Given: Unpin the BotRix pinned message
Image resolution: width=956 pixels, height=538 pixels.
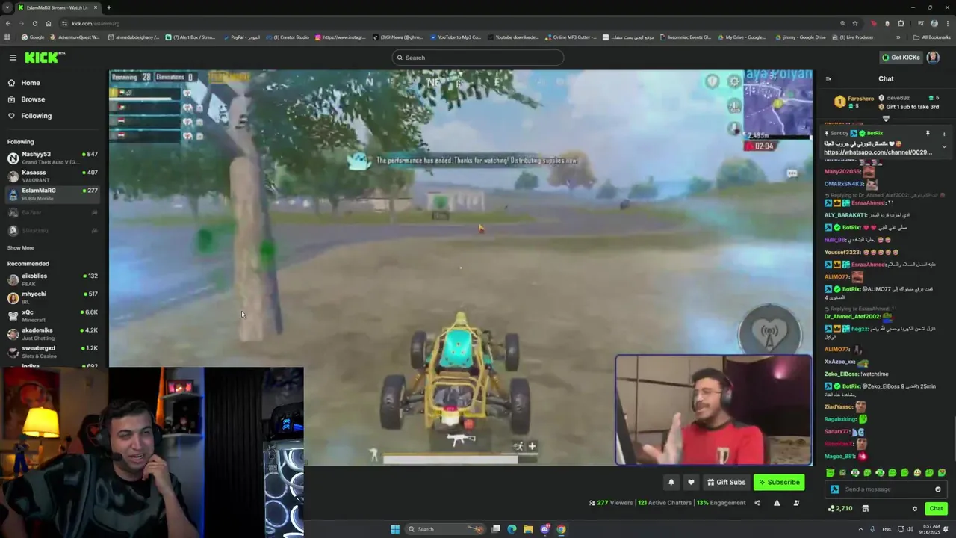Looking at the screenshot, I should click(928, 134).
